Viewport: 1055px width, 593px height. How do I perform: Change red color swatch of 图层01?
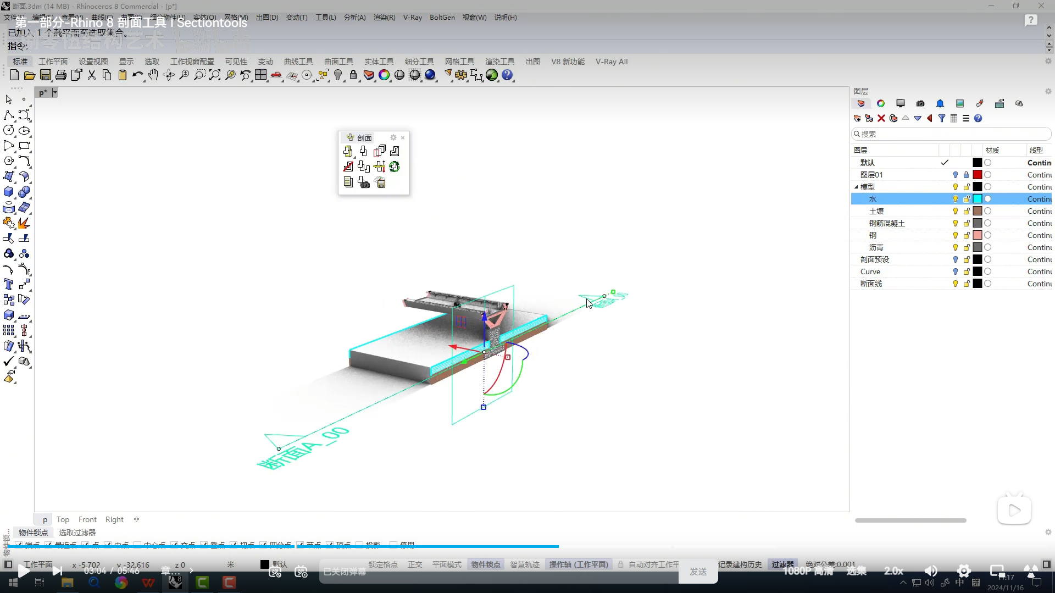point(978,175)
